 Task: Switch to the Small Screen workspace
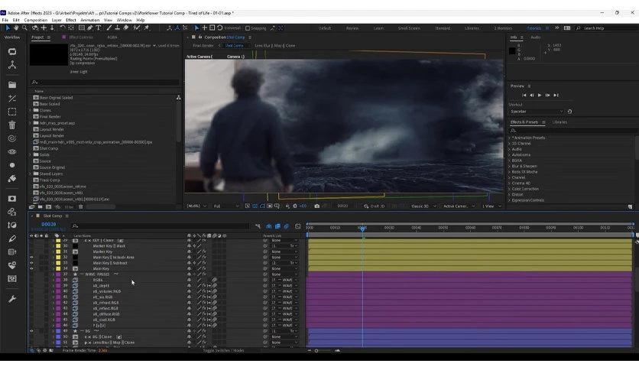coord(409,28)
